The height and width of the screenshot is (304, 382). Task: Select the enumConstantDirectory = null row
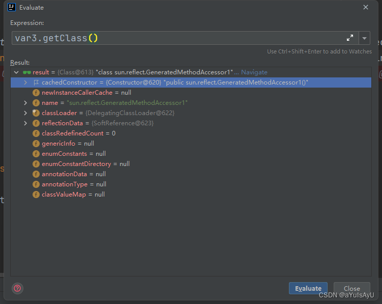191,164
